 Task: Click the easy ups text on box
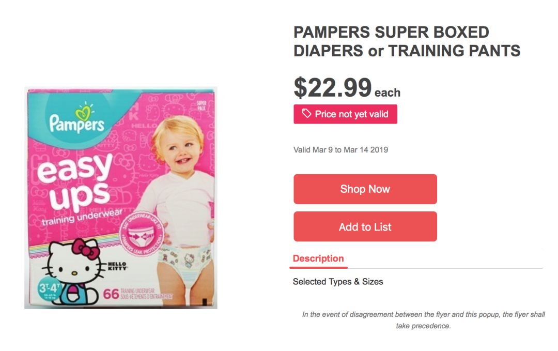76,181
